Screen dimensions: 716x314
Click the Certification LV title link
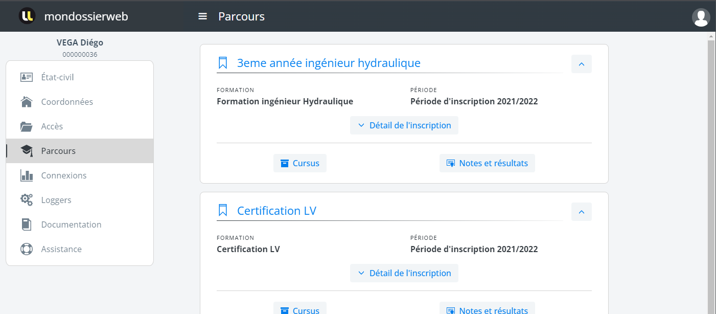(276, 211)
